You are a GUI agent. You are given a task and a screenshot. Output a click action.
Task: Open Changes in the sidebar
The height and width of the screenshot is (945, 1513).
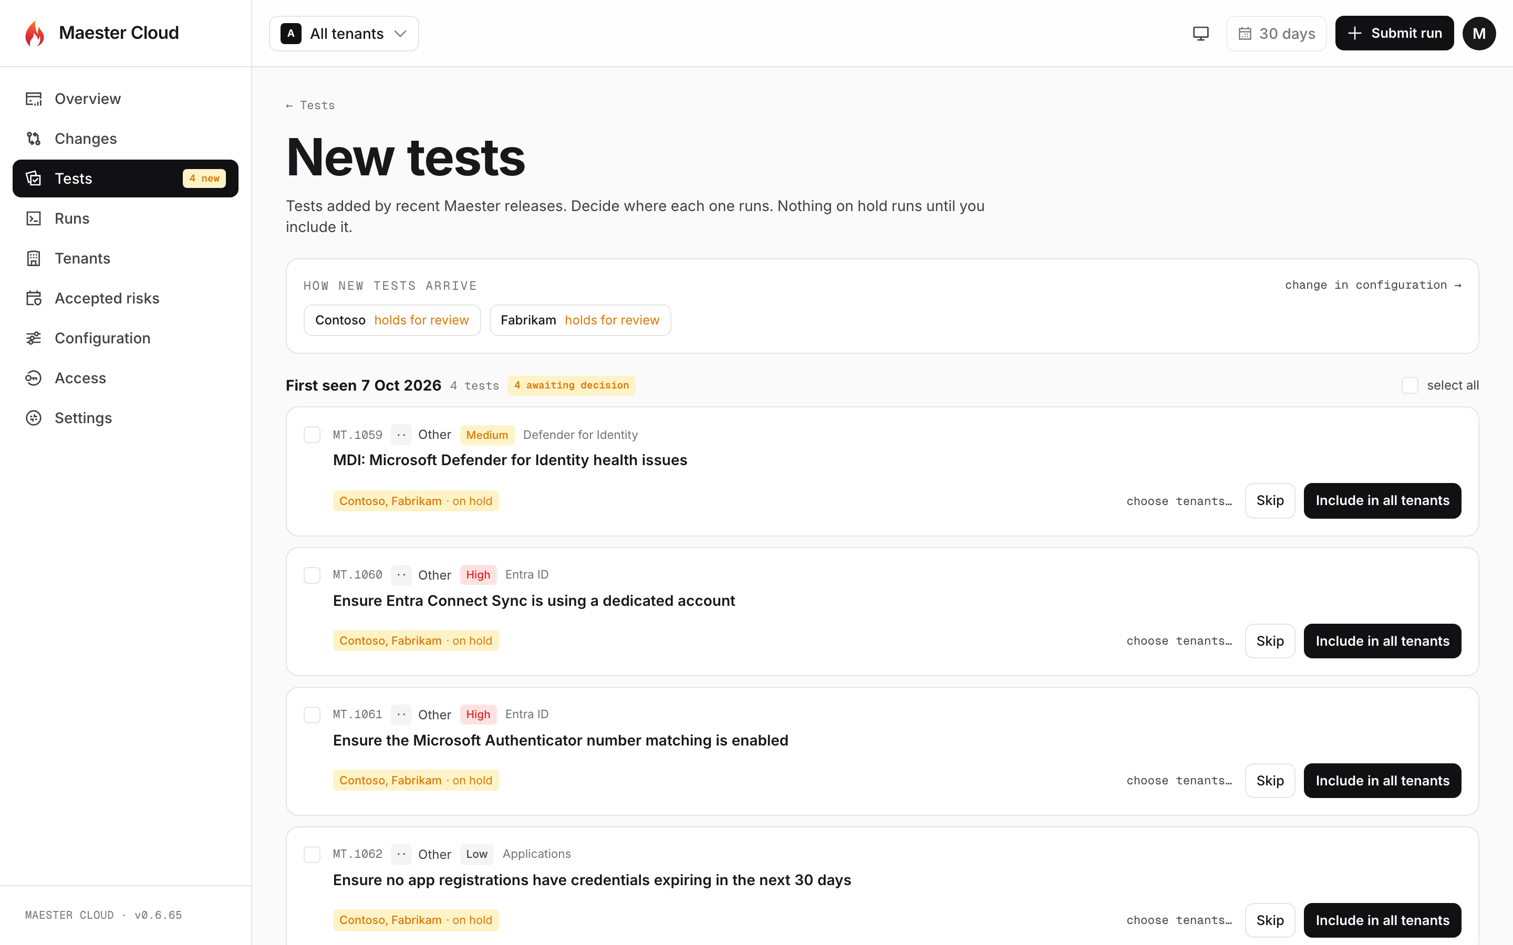[x=125, y=139]
